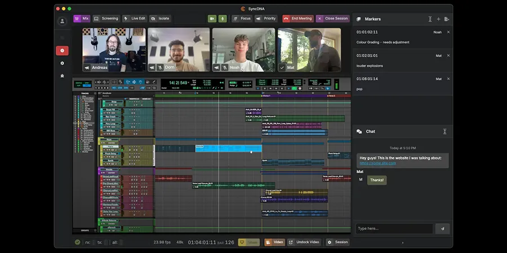Select the Isolate option

(x=160, y=19)
